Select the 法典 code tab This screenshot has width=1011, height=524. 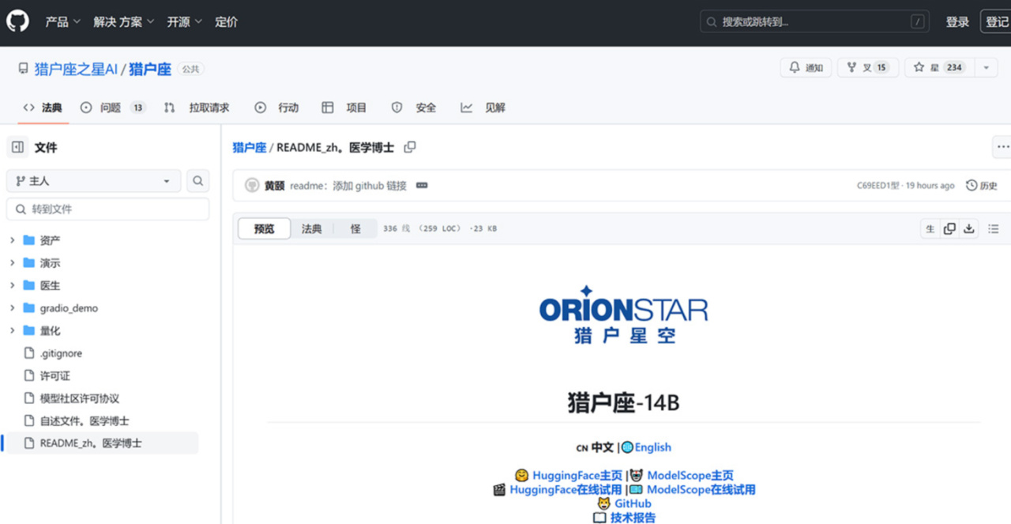[x=43, y=107]
